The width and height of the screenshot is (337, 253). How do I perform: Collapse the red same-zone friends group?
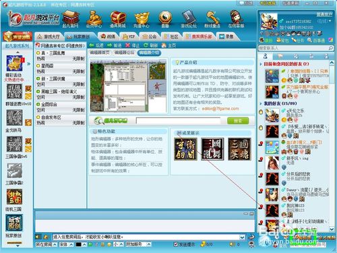(x=261, y=64)
